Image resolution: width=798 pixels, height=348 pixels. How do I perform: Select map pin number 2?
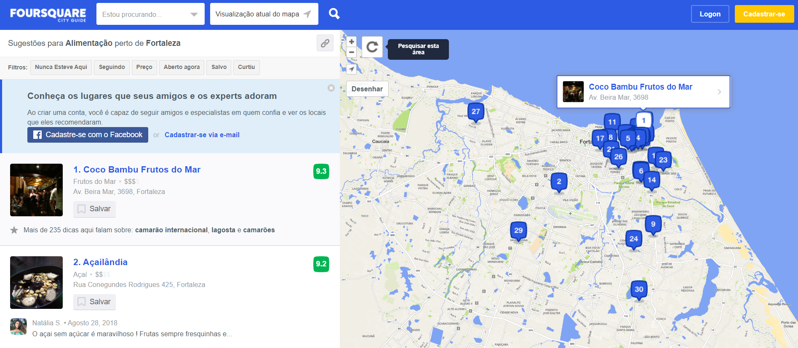(559, 182)
